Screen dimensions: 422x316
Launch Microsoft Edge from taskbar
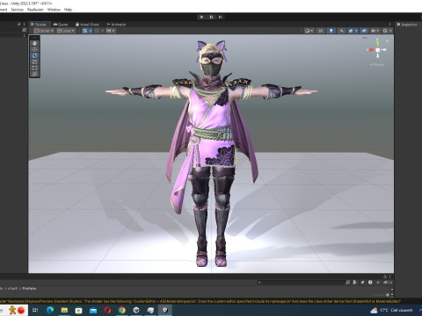[50, 310]
